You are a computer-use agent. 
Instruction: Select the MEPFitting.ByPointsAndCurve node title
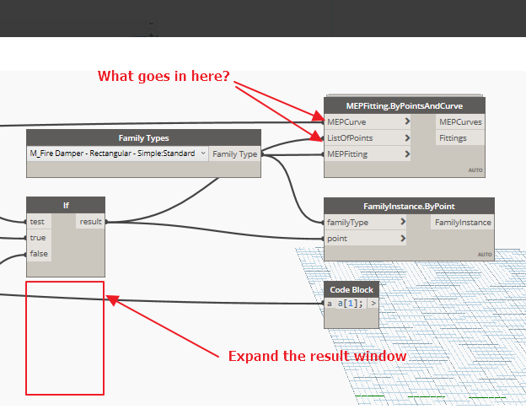click(405, 105)
